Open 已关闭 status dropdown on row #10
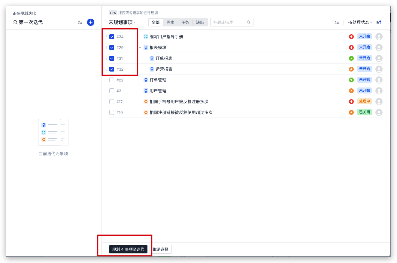Screen dimensions: 397x263 coord(364,112)
